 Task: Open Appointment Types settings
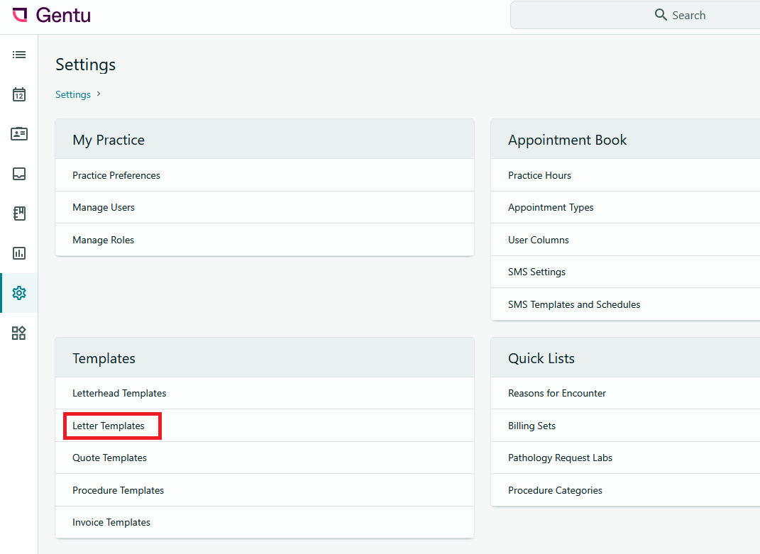[551, 207]
